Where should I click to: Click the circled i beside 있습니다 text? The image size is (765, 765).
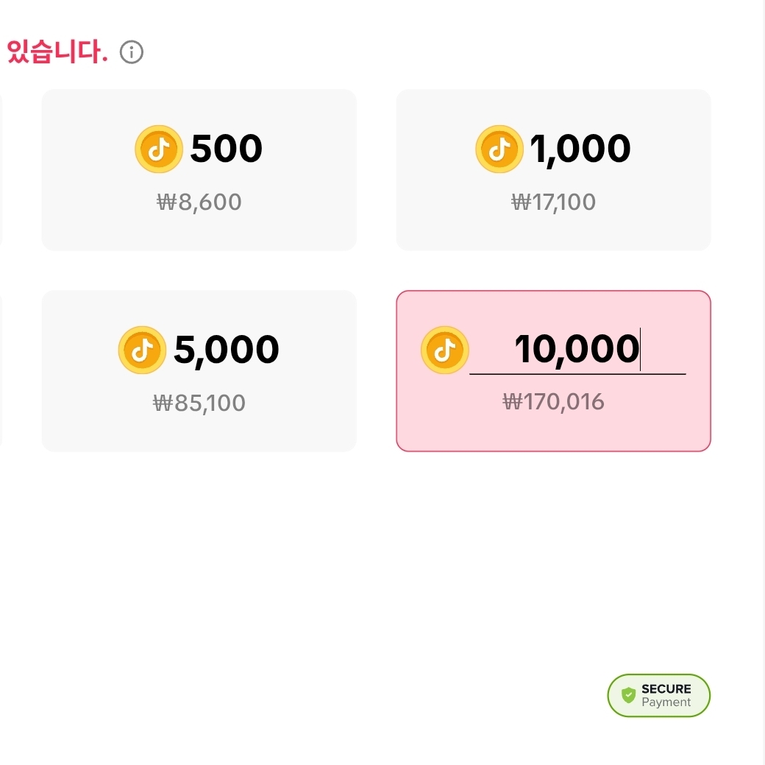point(131,52)
